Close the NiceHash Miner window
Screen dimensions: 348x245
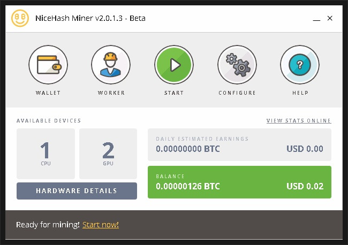click(330, 18)
